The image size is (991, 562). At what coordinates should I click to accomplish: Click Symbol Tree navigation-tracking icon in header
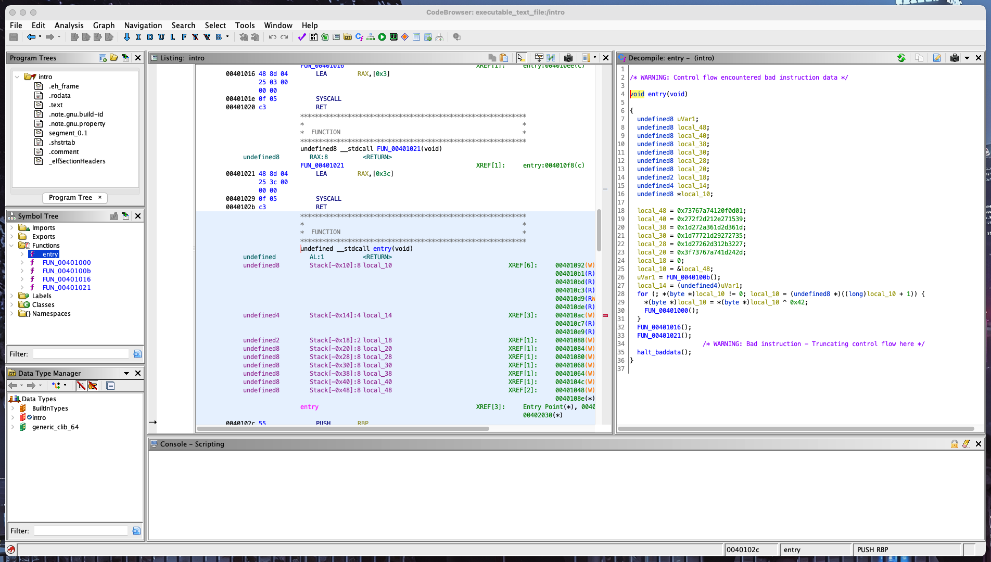point(125,216)
